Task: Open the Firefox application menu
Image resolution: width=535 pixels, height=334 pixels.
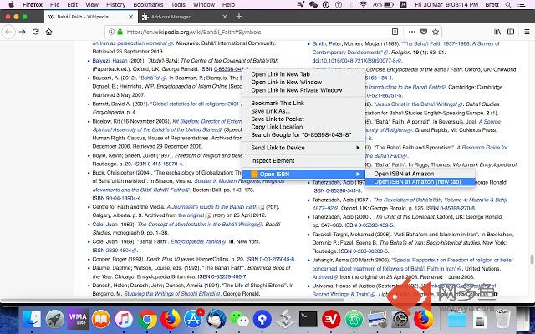Action: click(x=33, y=5)
